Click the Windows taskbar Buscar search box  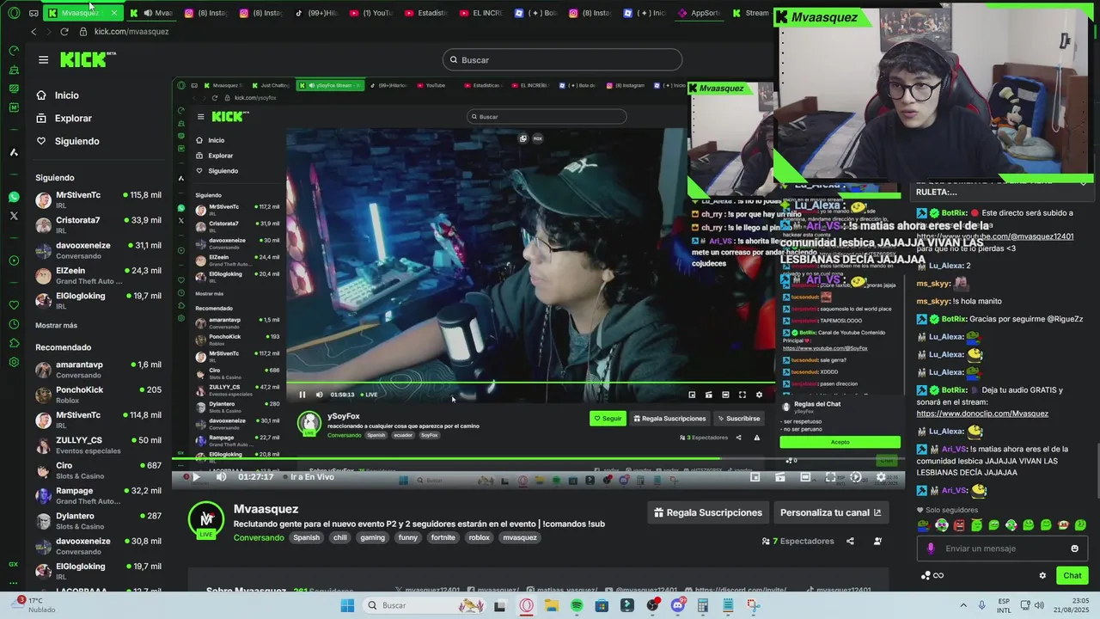click(x=425, y=605)
